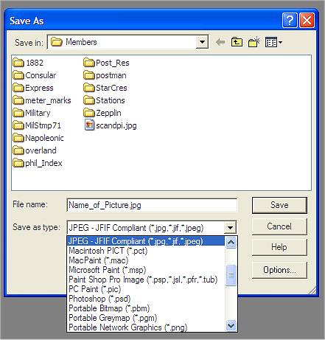Click the Cancel button
This screenshot has width=325, height=340.
(x=279, y=226)
